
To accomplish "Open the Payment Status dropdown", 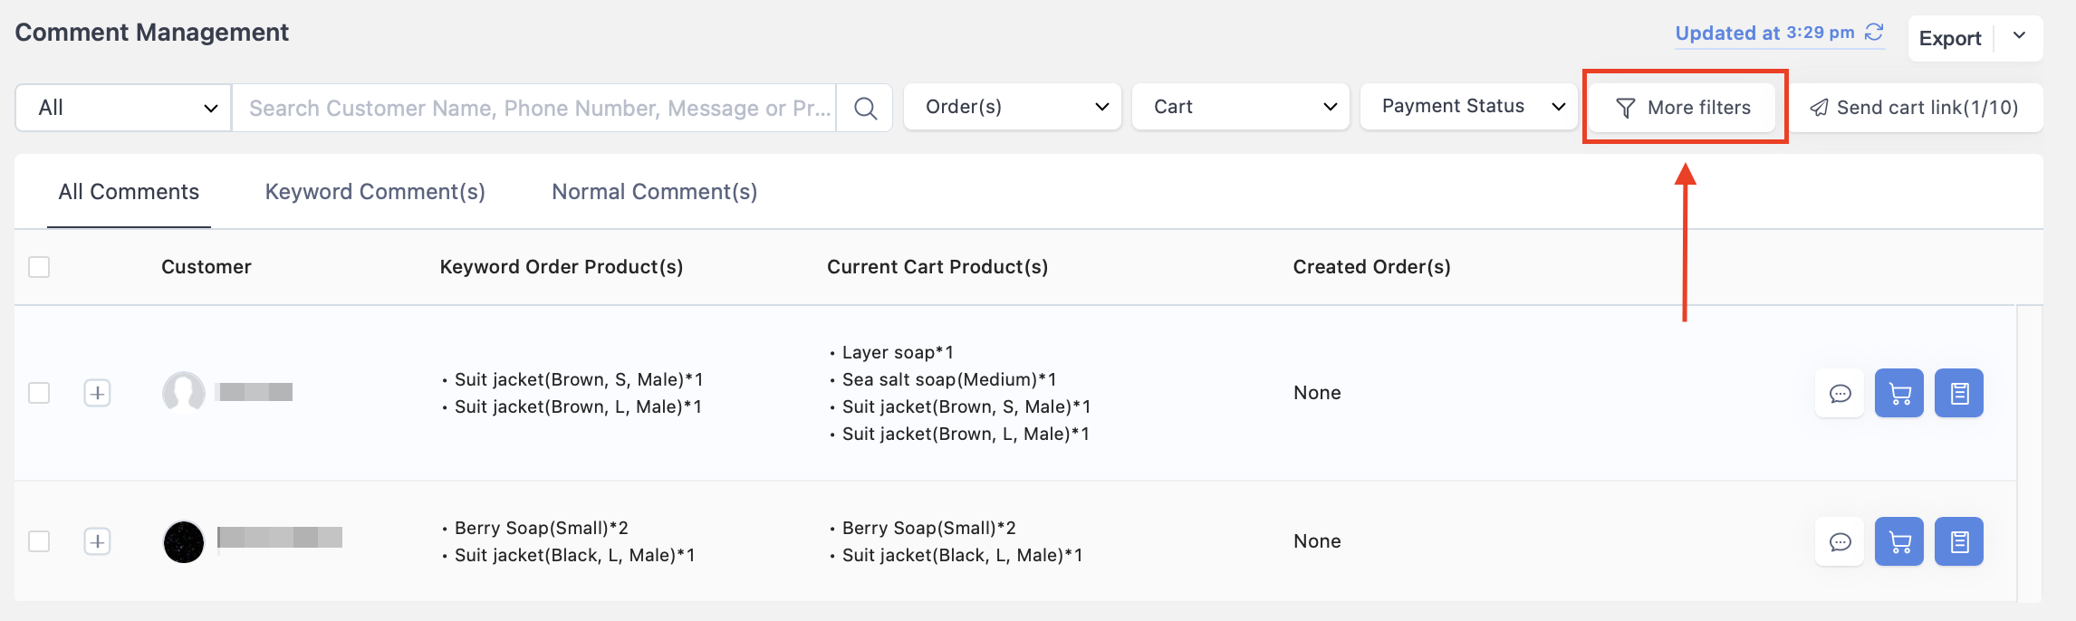I will (1469, 107).
